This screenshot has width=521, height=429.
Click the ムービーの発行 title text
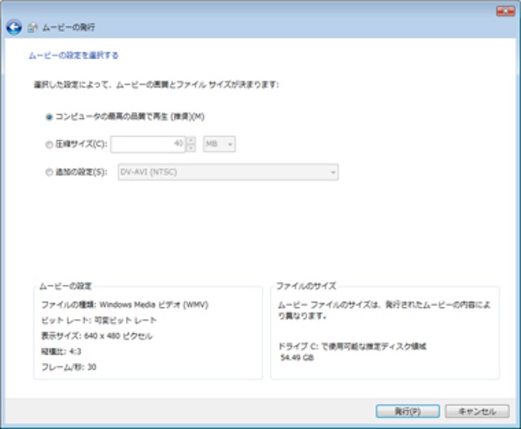(68, 27)
